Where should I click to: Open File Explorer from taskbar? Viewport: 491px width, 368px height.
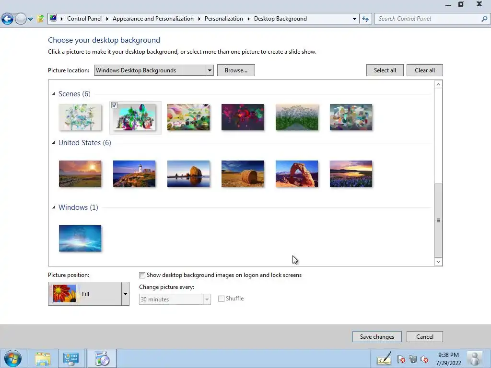43,358
